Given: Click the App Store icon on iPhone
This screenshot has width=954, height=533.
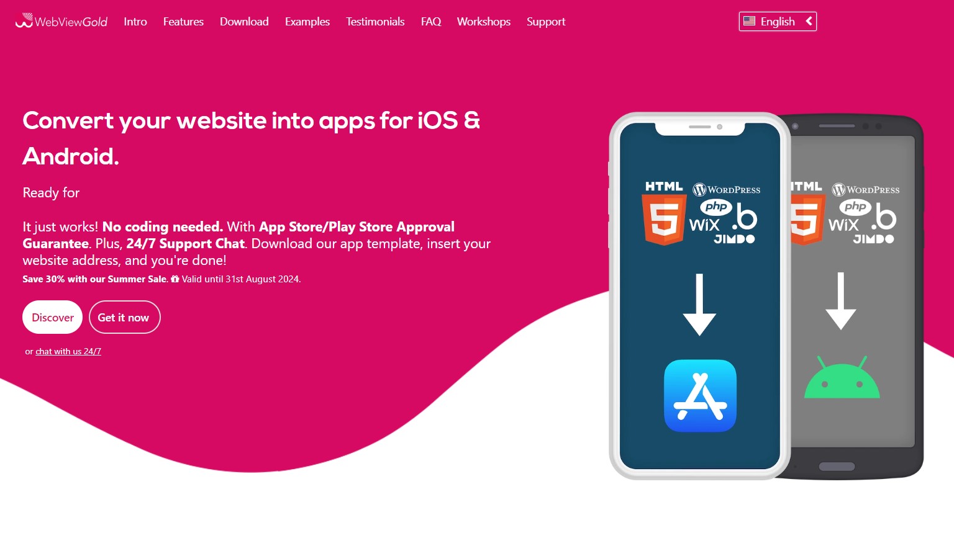Looking at the screenshot, I should (x=700, y=395).
